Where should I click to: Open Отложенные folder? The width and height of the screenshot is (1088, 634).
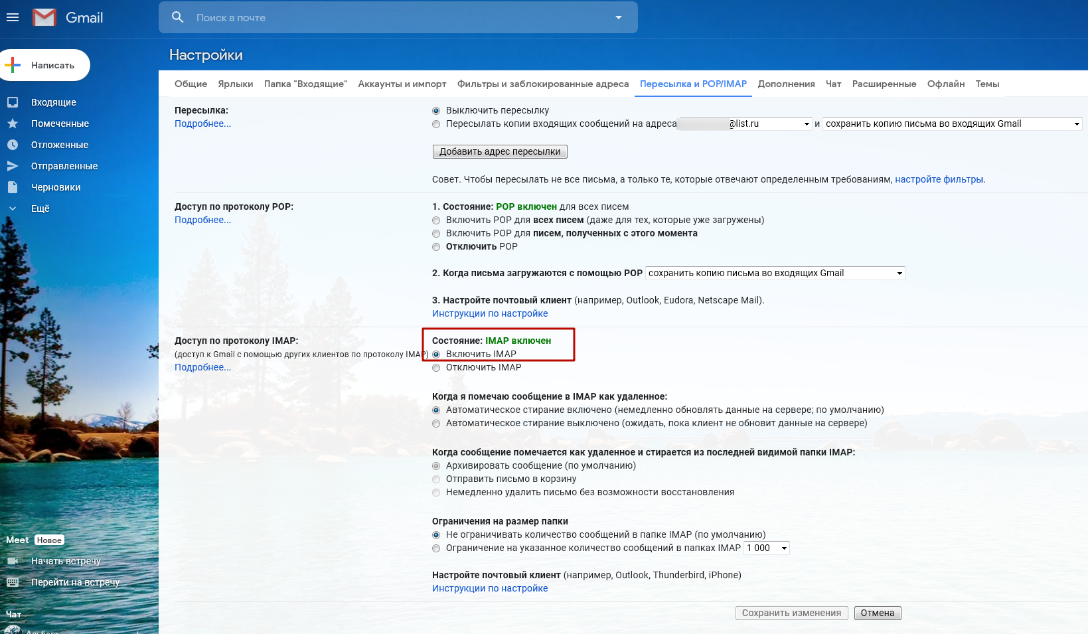coord(60,145)
